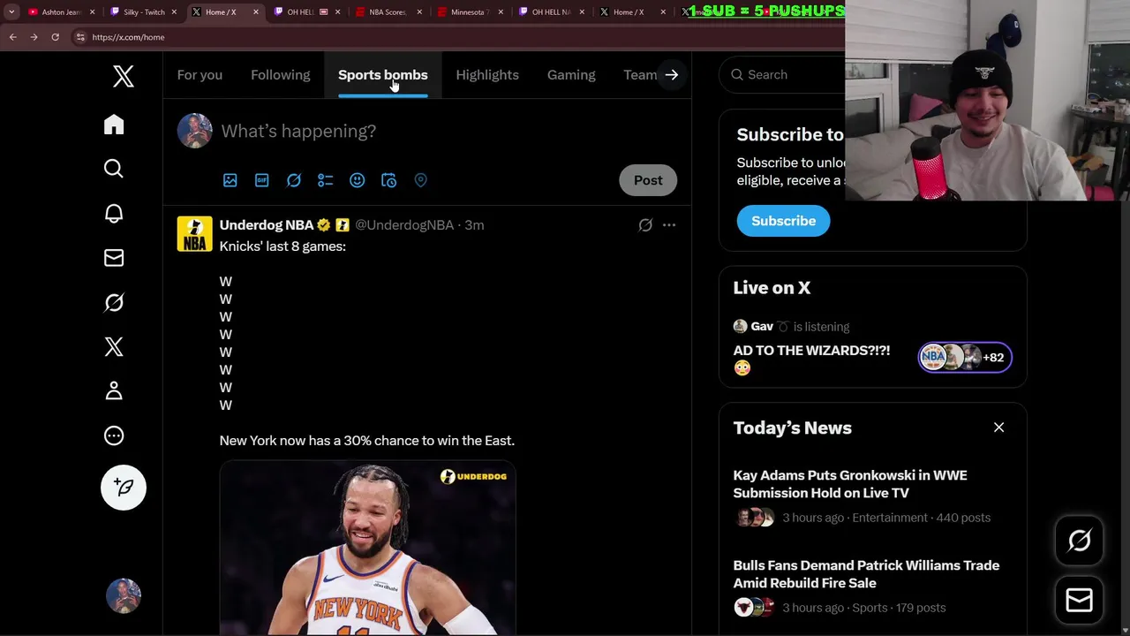
Task: Click the X logo in the sidebar
Action: [124, 76]
